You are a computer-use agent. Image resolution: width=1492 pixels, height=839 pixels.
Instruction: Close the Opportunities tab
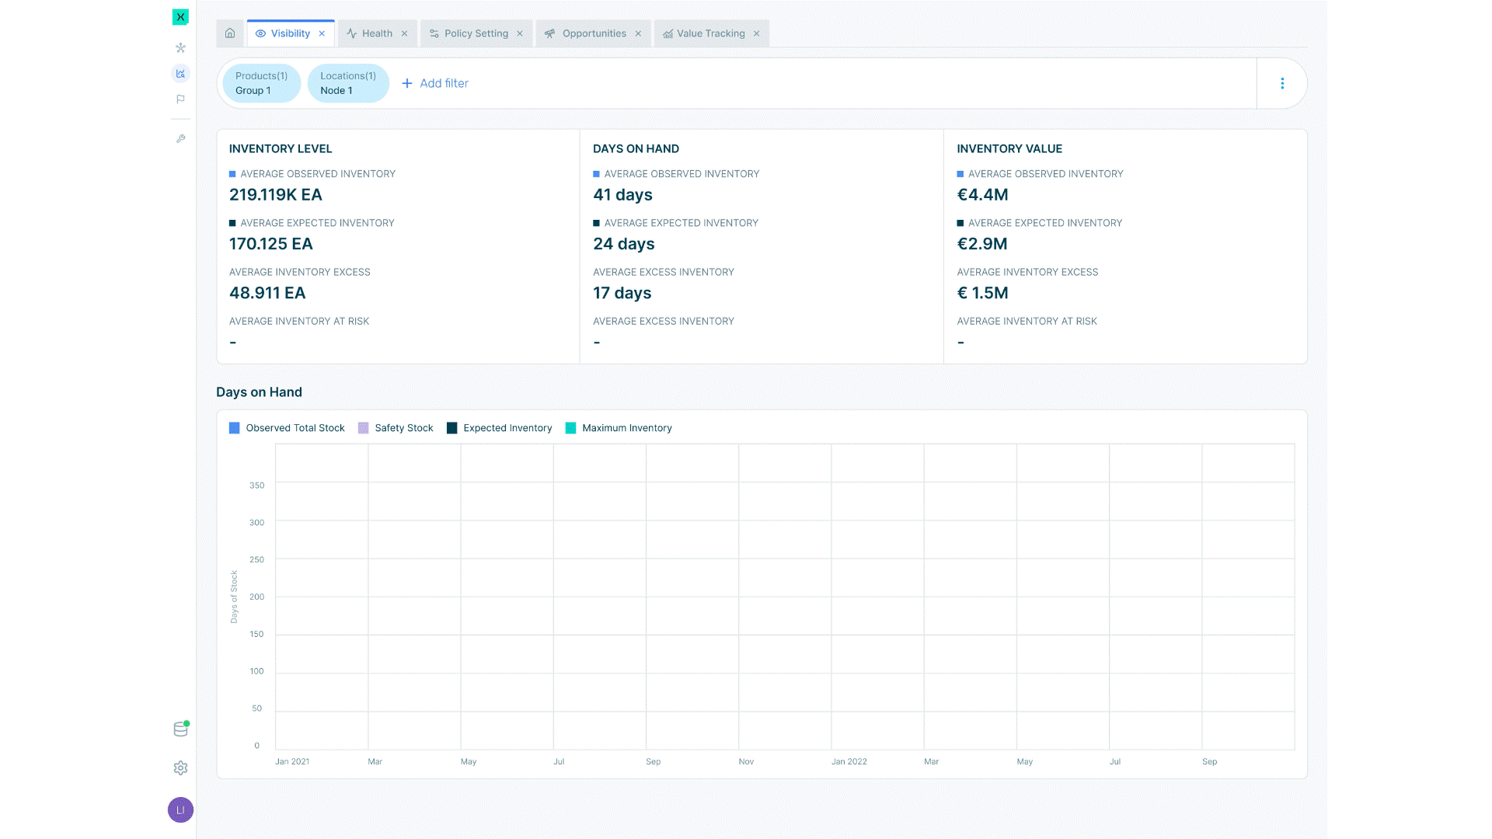(x=638, y=33)
